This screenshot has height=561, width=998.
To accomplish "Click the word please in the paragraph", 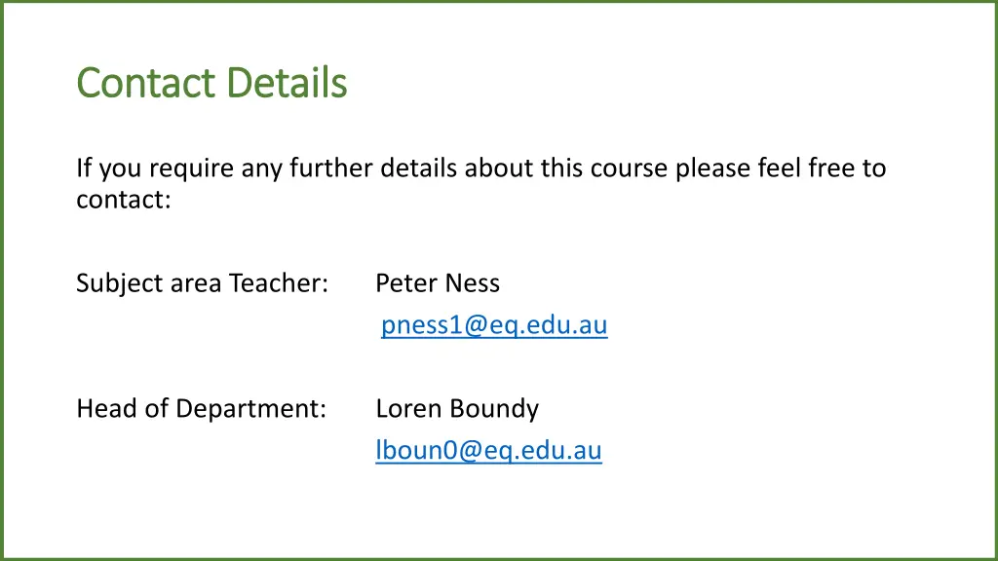I will (712, 169).
